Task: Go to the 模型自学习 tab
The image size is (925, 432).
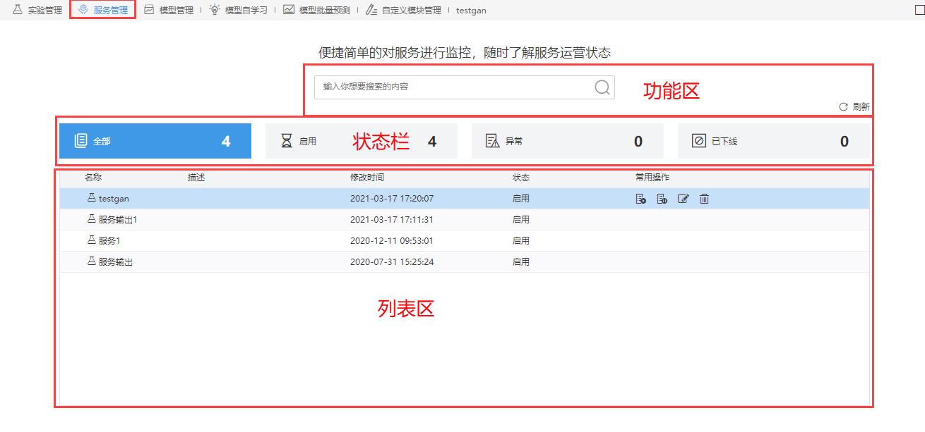Action: (239, 11)
